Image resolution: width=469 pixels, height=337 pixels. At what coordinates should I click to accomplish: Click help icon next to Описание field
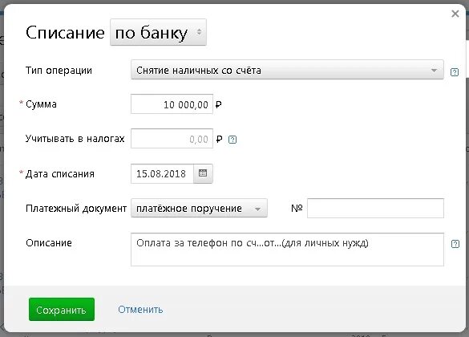point(455,244)
